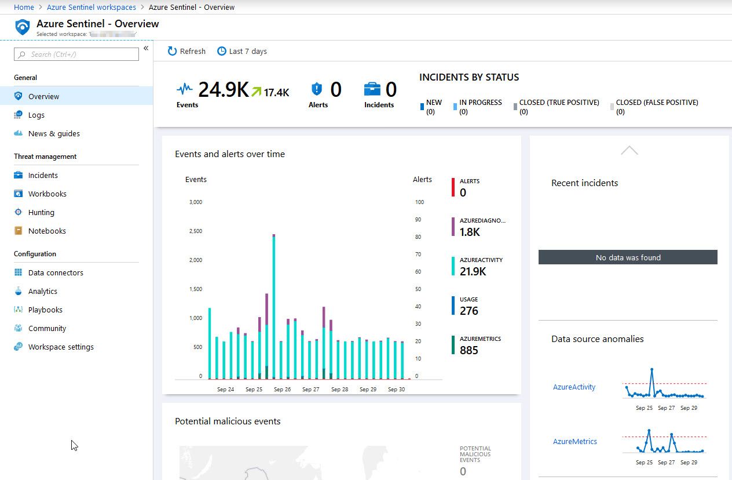This screenshot has height=480, width=732.
Task: Open the Community section
Action: pos(46,328)
